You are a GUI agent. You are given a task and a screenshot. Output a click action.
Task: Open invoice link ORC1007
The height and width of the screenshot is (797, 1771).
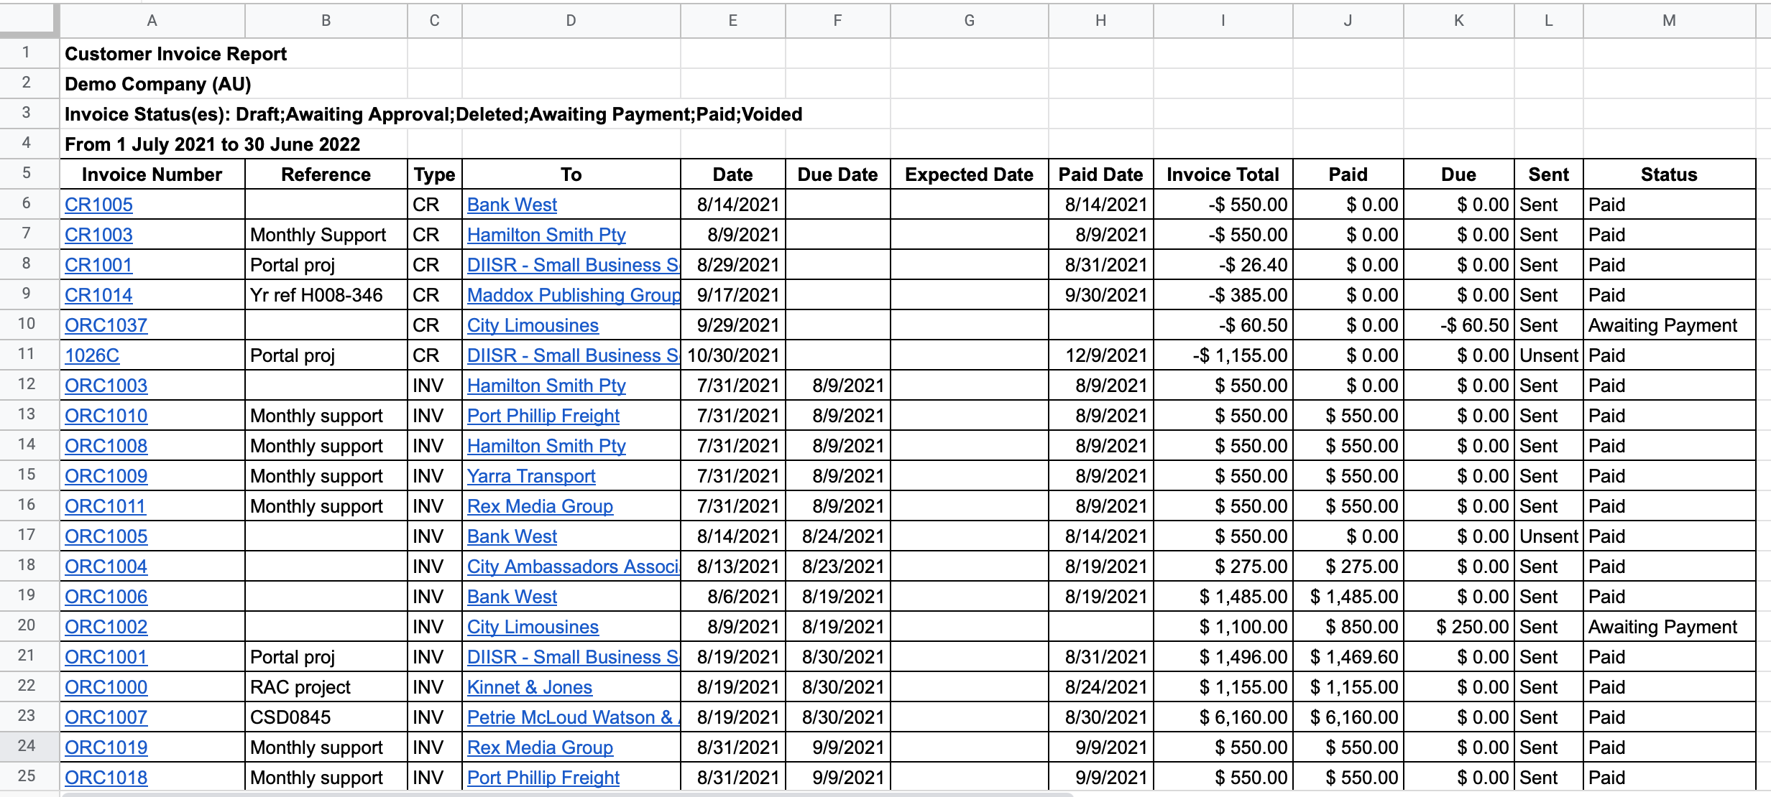[x=106, y=717]
